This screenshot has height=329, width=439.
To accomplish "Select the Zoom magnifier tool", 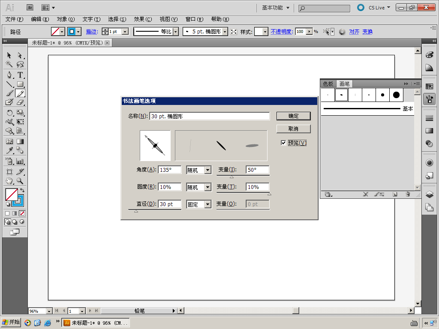I will 20,181.
